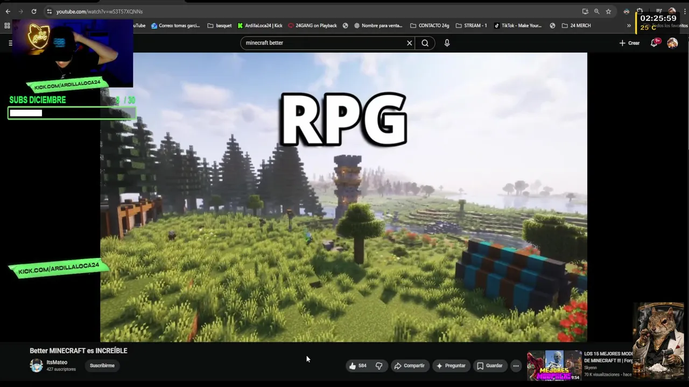Open the Preguntar AI button
The image size is (689, 387).
pos(451,365)
